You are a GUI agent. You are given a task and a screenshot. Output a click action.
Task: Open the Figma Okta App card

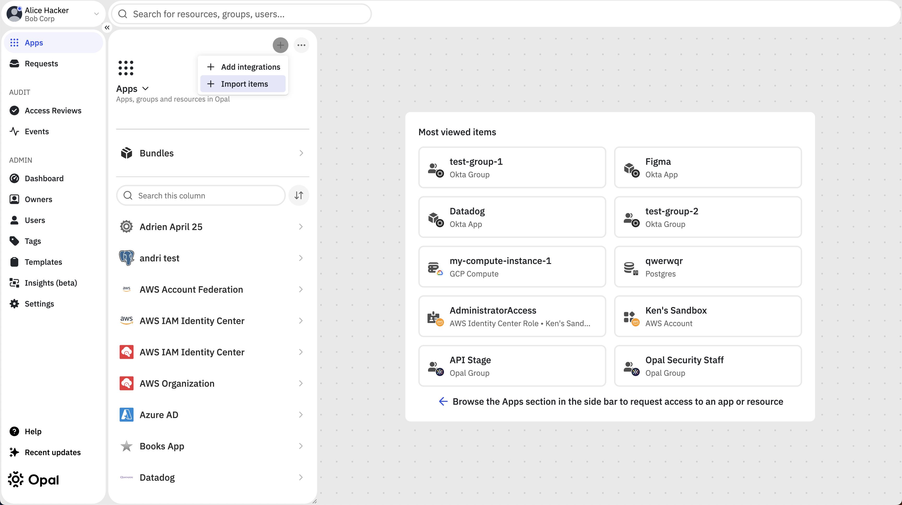click(x=708, y=167)
